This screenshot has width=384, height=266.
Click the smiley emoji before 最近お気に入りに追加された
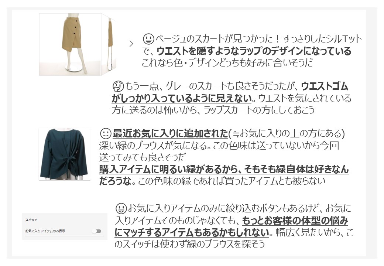click(106, 133)
